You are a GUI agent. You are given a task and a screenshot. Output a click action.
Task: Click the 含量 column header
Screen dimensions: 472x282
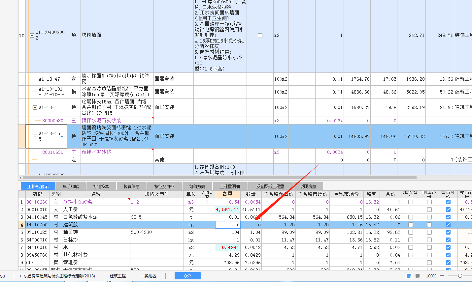point(227,194)
